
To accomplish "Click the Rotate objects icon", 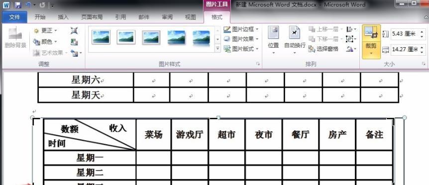I will pos(351,49).
